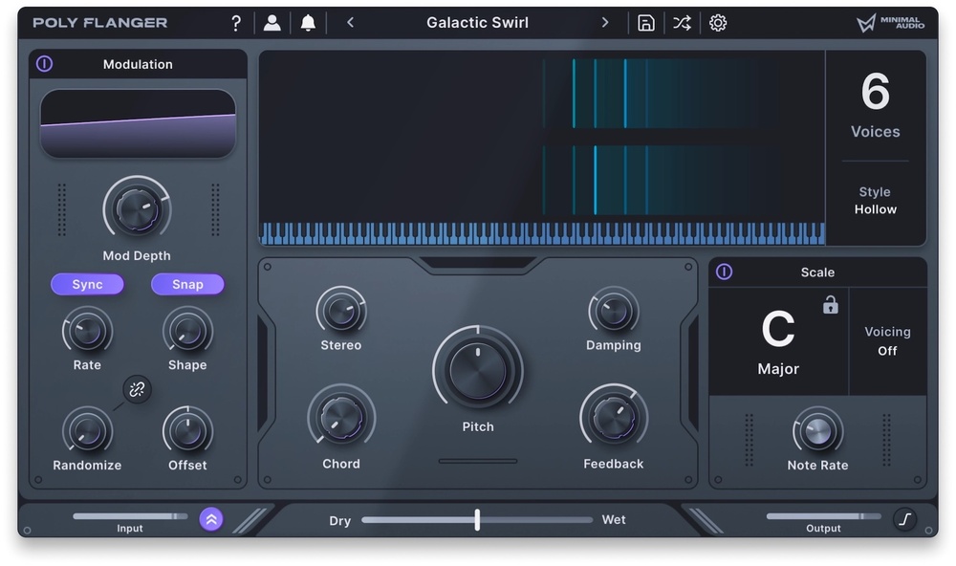Click the Dry/Wet mix slider handle
956x566 pixels.
(x=477, y=520)
